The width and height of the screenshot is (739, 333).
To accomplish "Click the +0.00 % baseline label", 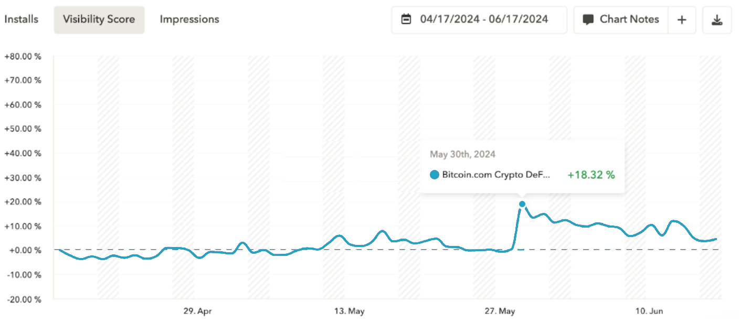I will (24, 250).
